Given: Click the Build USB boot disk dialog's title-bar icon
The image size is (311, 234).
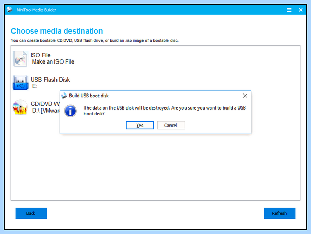Looking at the screenshot, I should point(64,96).
